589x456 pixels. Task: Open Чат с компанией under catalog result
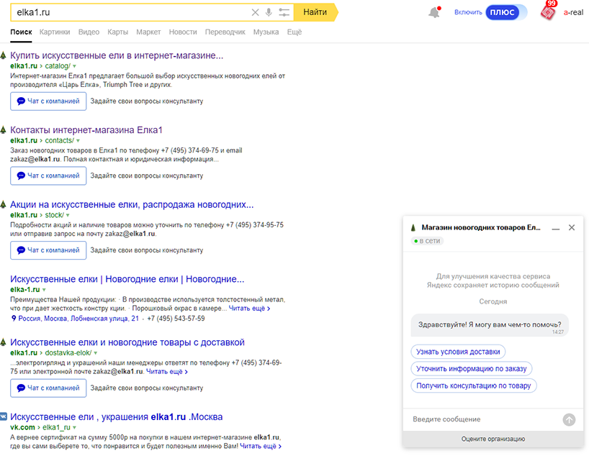point(48,101)
